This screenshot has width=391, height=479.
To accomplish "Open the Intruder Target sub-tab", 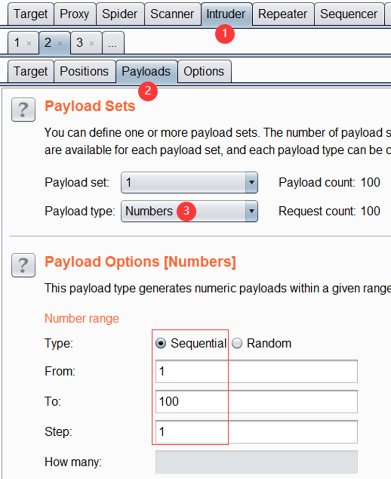I will click(x=30, y=71).
